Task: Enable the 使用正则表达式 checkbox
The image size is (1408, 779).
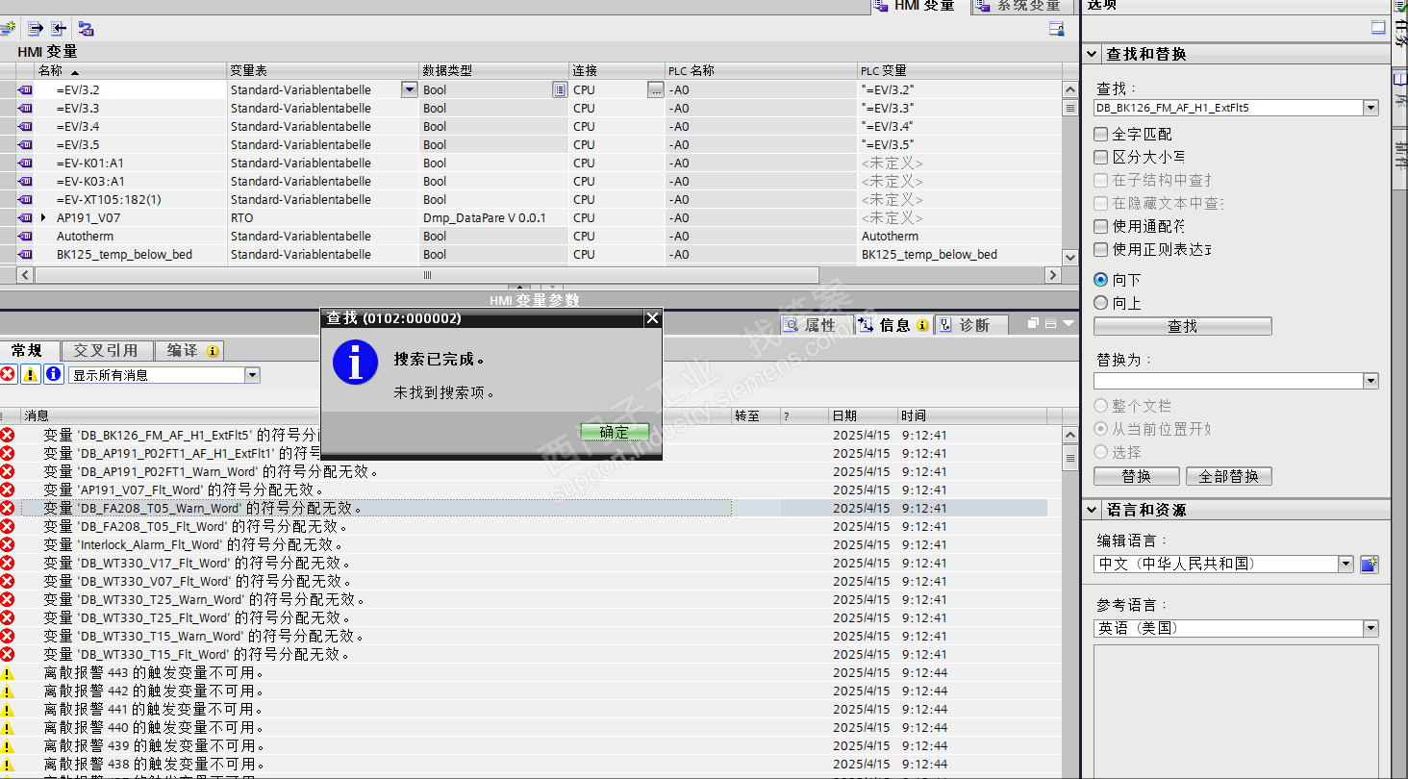Action: tap(1101, 249)
